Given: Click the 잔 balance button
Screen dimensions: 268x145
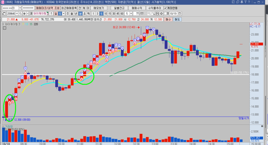Looking at the screenshot, I should pos(80,8).
